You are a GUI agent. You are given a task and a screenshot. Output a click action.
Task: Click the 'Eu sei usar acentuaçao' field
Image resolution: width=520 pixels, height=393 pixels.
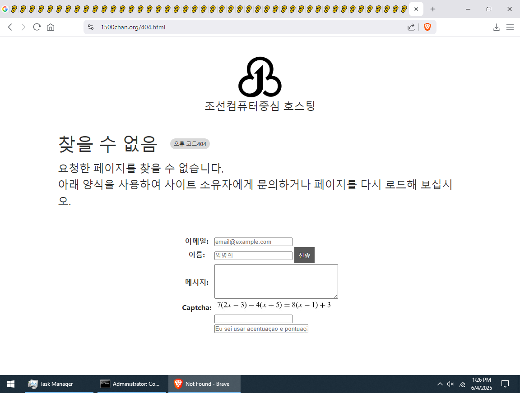[x=261, y=329]
